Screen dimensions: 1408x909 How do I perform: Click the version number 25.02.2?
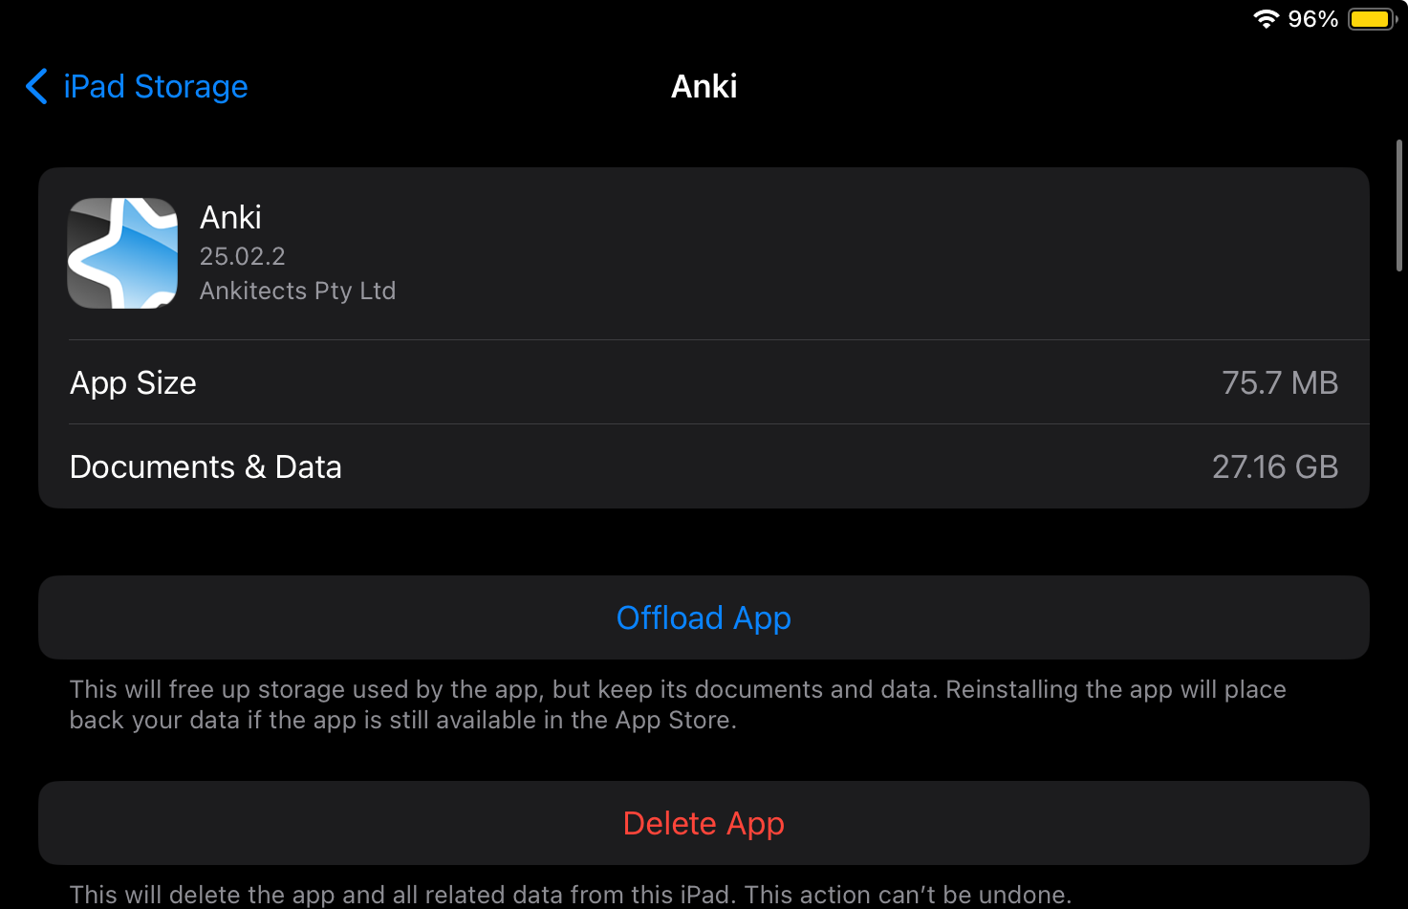point(242,256)
